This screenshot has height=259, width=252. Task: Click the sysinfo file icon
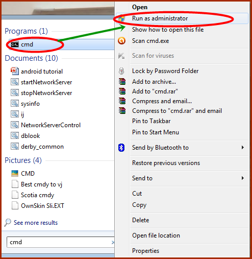15,104
